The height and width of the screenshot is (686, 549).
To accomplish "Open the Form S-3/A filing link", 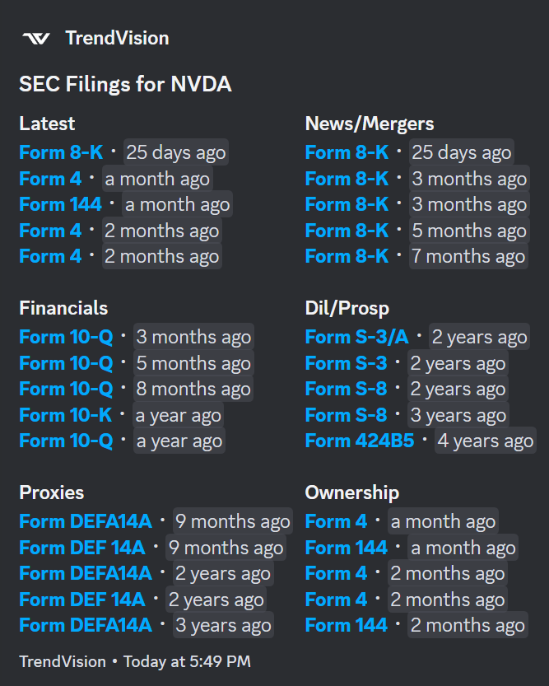I will click(x=356, y=337).
